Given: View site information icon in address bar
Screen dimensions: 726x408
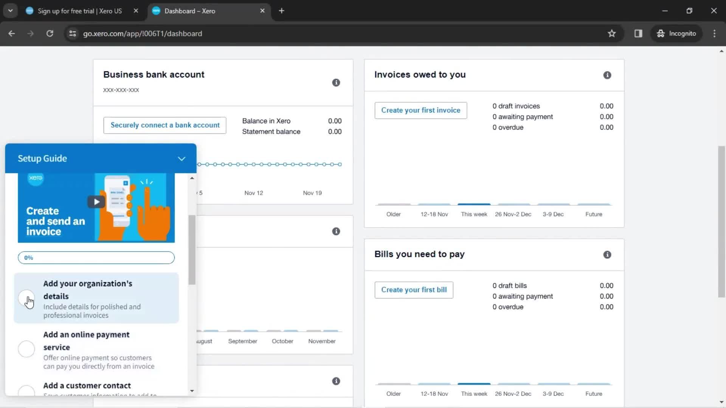Looking at the screenshot, I should tap(73, 33).
